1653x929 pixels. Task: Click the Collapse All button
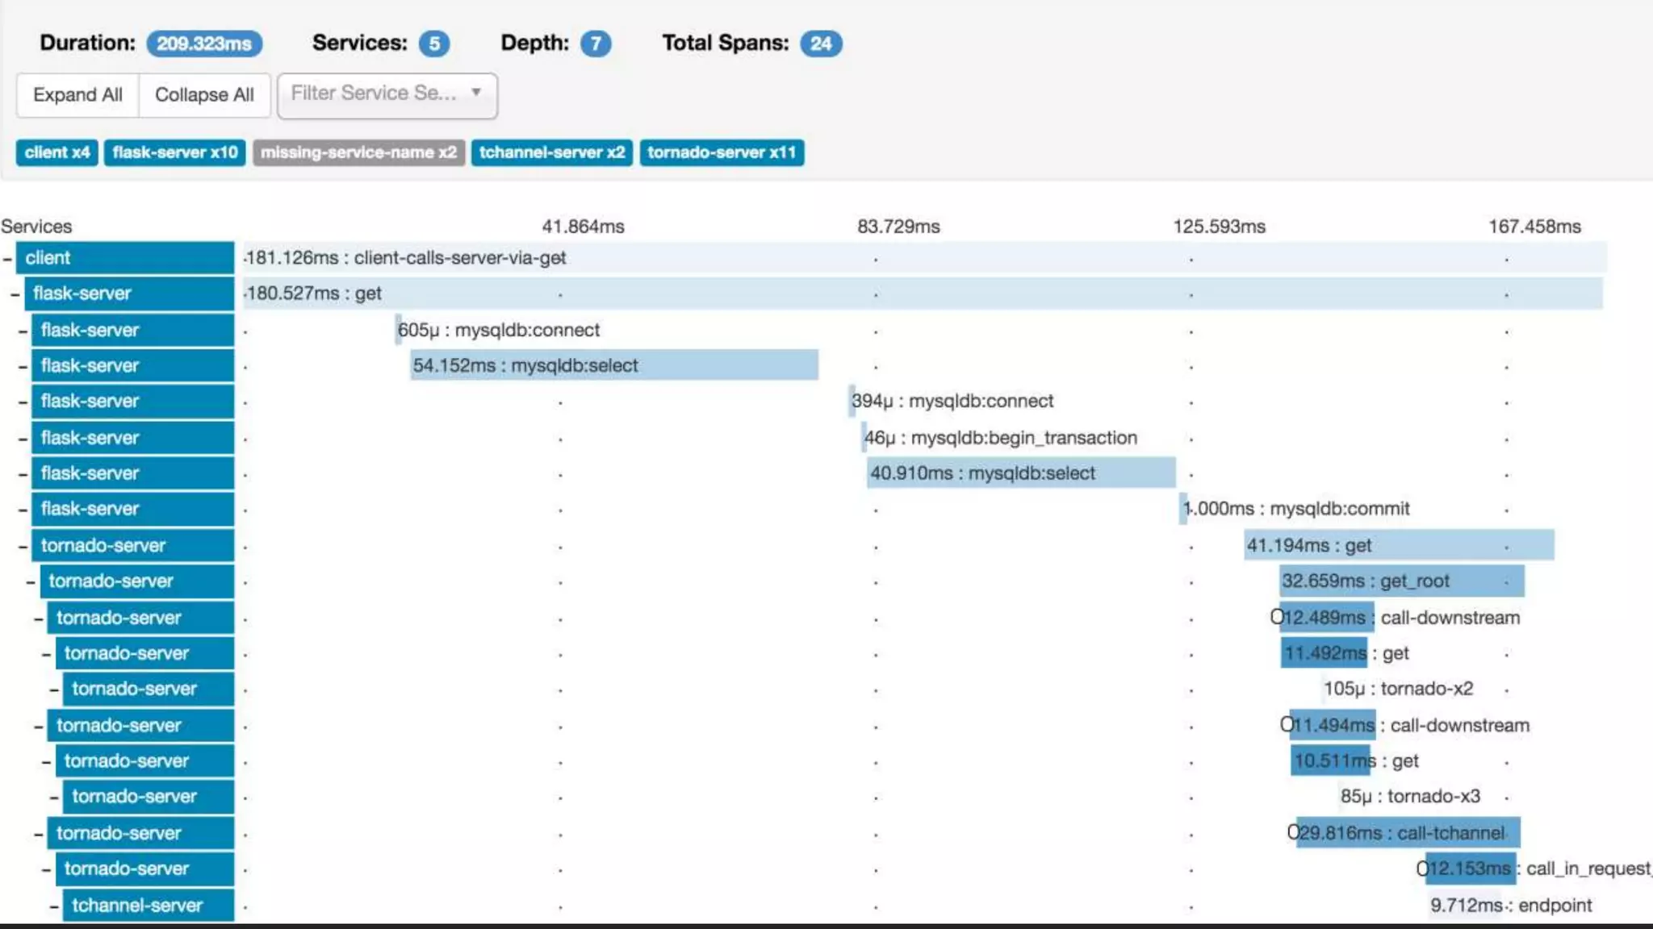204,95
